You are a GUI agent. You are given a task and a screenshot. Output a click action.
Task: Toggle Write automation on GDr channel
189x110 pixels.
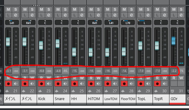pos(181,78)
